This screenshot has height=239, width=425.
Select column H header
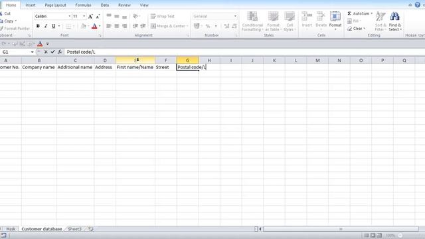tap(209, 60)
